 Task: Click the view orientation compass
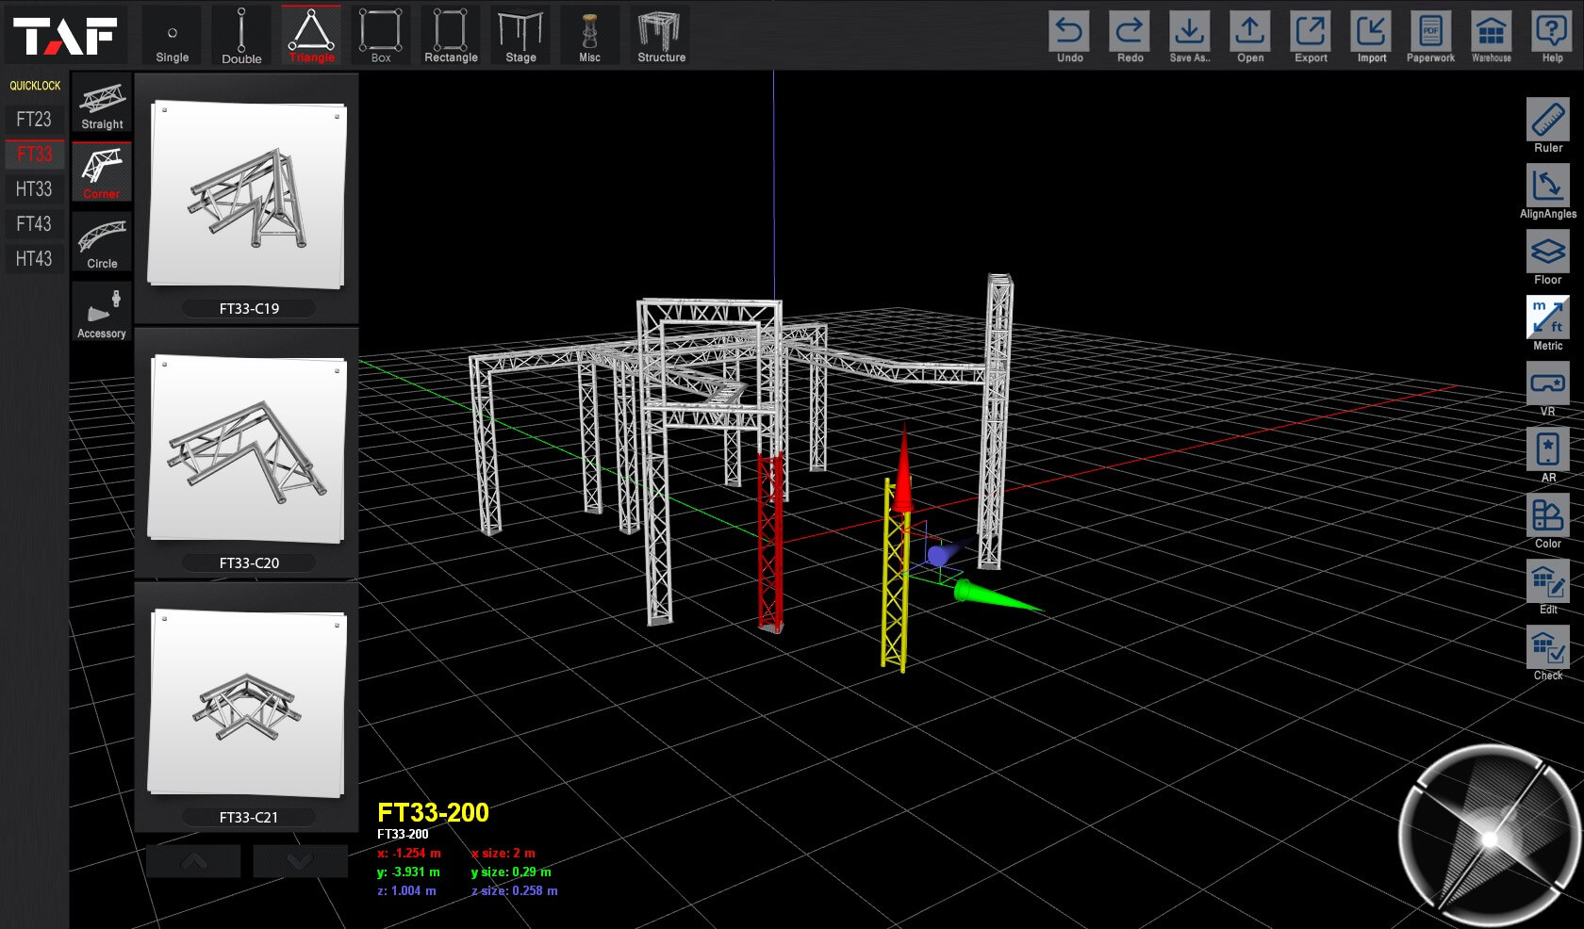pos(1490,837)
